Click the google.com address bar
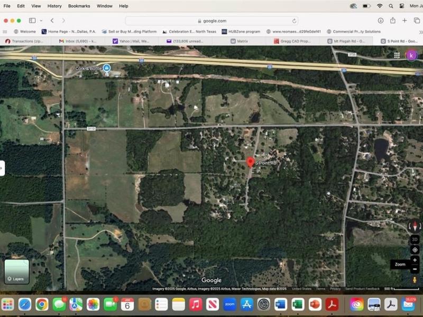423x317 pixels. (x=212, y=21)
